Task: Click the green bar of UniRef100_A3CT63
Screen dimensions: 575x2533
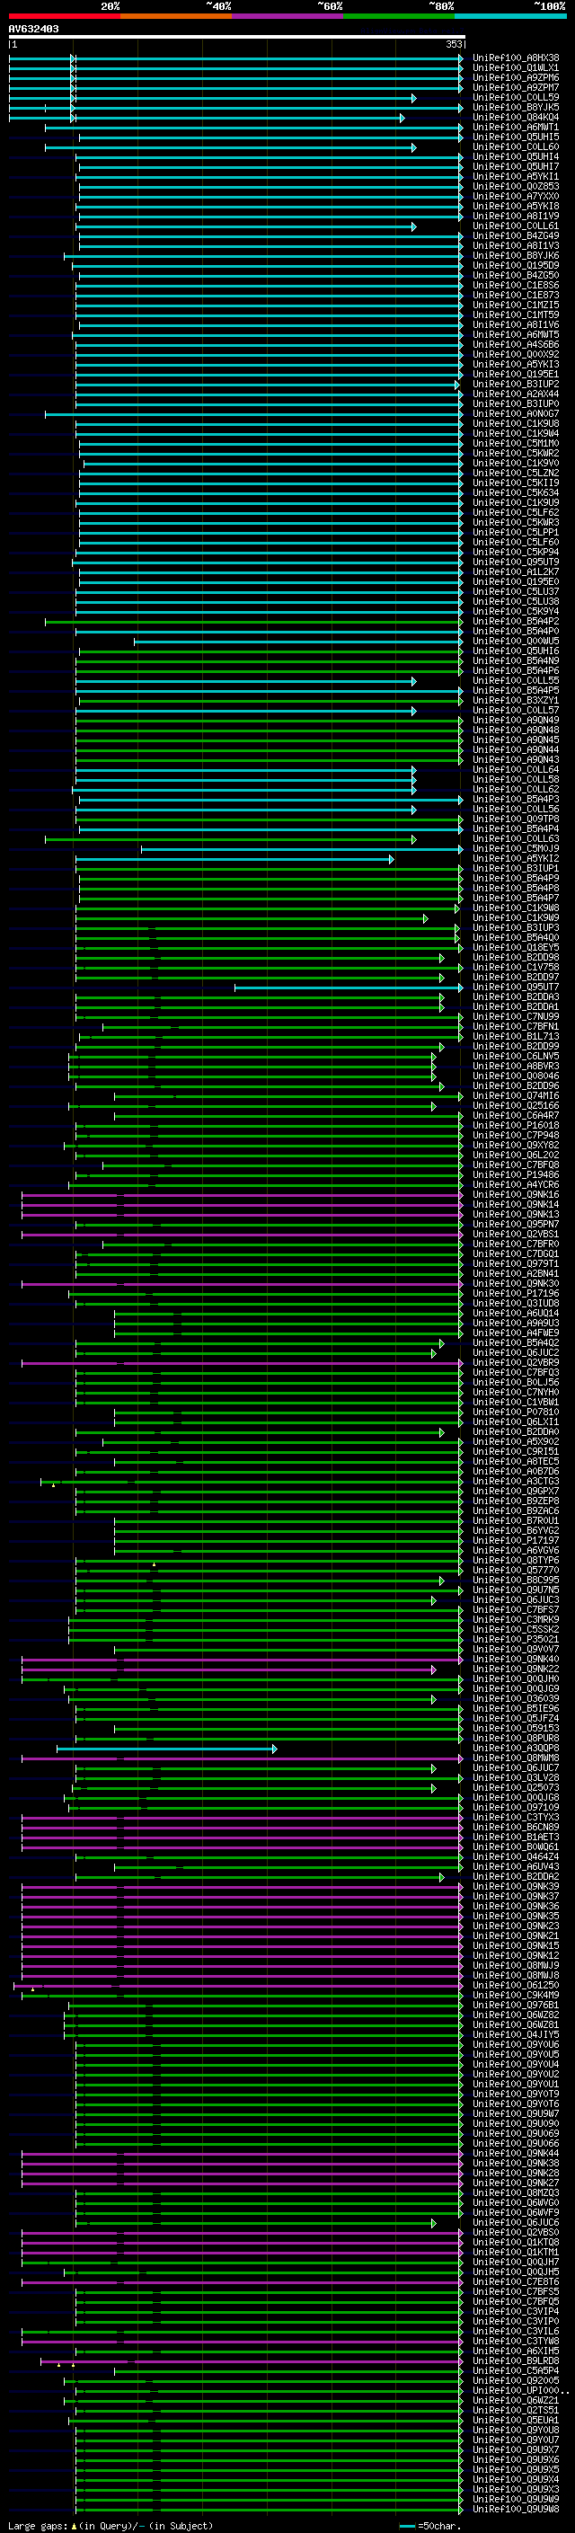Action: pyautogui.click(x=252, y=1482)
